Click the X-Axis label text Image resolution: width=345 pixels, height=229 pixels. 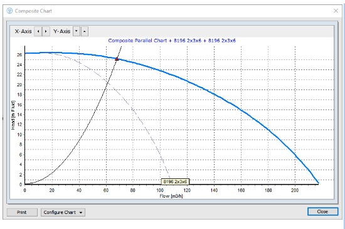tap(23, 31)
